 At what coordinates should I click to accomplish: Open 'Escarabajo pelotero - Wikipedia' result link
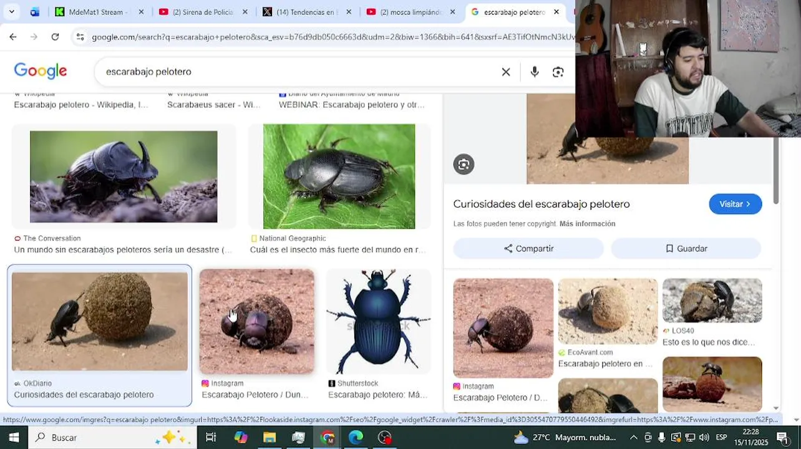coord(81,104)
